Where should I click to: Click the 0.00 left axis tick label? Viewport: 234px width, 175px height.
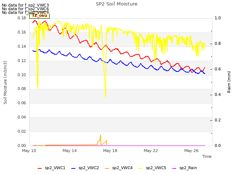pos(22,145)
